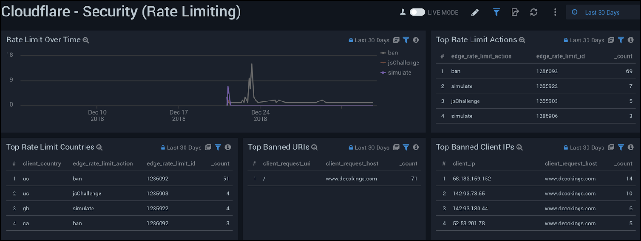Click magnifier icon next to Rate Limit Over Time

(86, 40)
